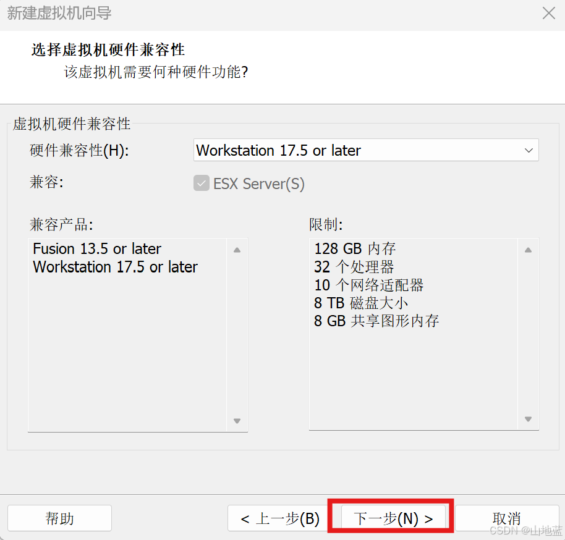Click down arrow of compatible products scrollbar

237,420
